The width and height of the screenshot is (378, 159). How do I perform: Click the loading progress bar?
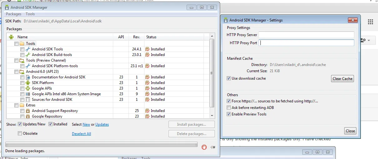(x=101, y=144)
